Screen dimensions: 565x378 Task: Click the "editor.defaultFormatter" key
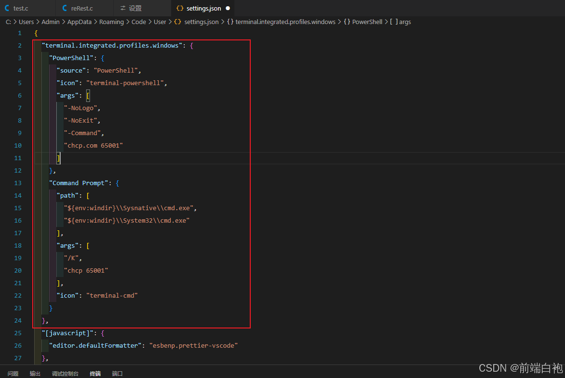coord(95,346)
